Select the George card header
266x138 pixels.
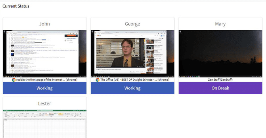tap(132, 24)
